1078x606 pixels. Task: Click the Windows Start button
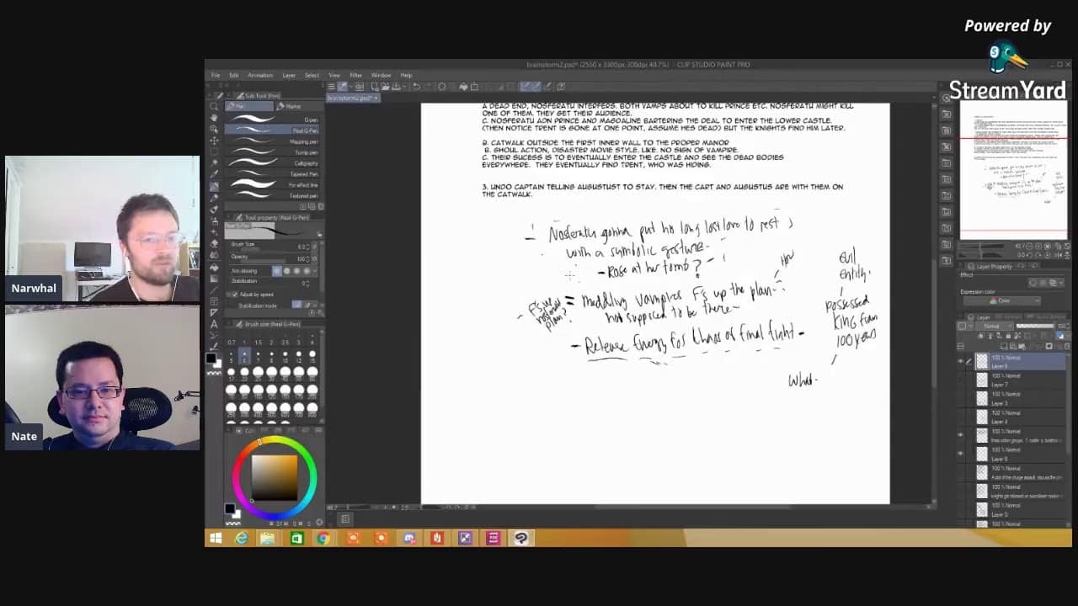[216, 539]
